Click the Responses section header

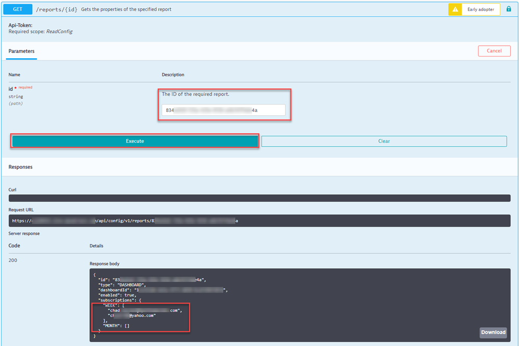click(20, 167)
